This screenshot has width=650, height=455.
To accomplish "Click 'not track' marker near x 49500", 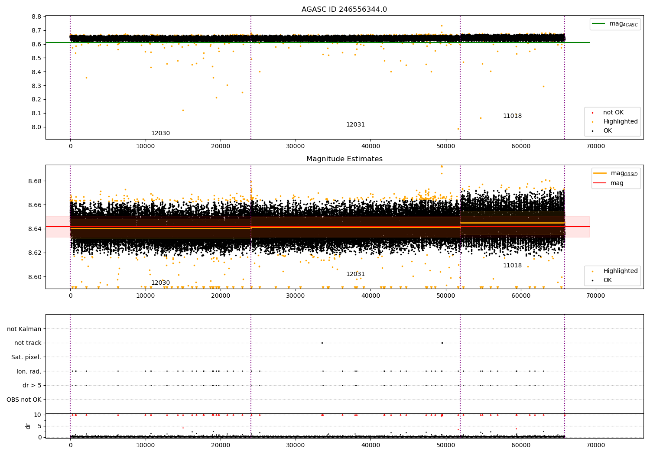I will [442, 343].
